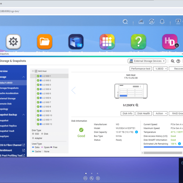The image size is (183, 183).
Task: Click the horizontal scrollbar under disk info
Action: point(163,153)
